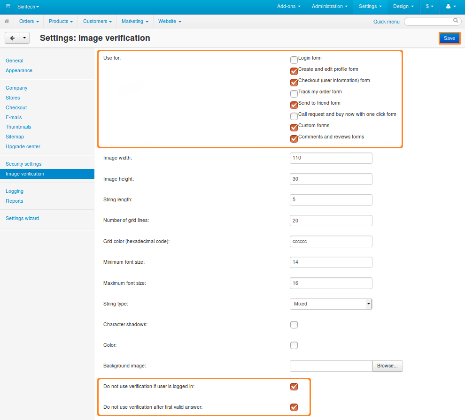465x420 pixels.
Task: Open the Marketing menu
Action: [x=135, y=21]
